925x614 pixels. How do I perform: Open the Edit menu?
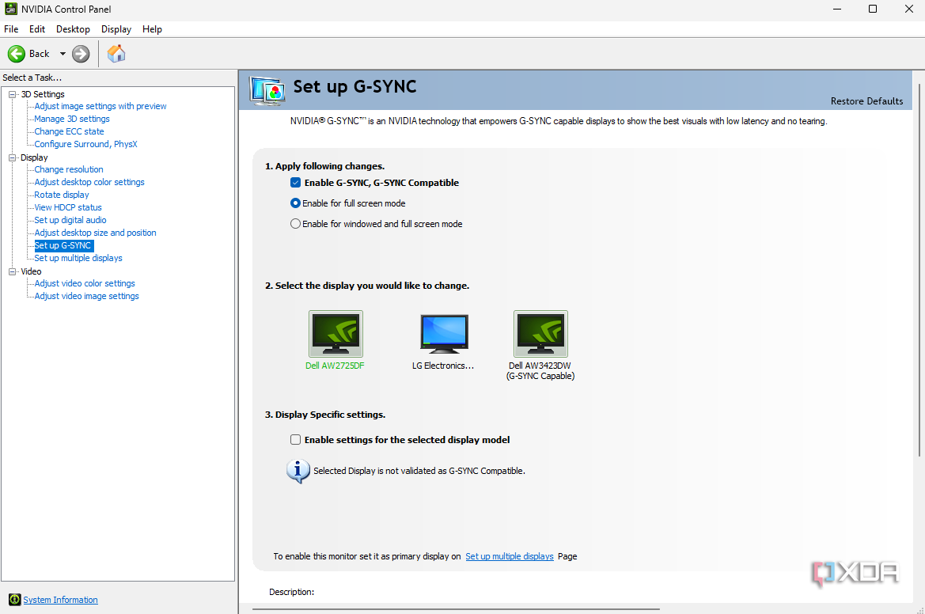tap(37, 29)
